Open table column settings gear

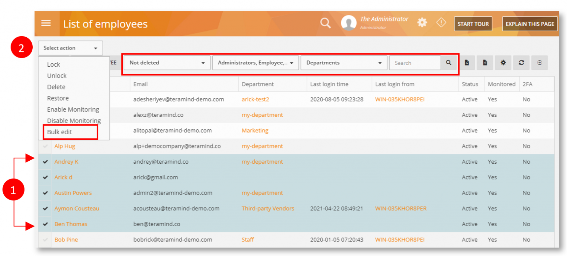point(503,63)
